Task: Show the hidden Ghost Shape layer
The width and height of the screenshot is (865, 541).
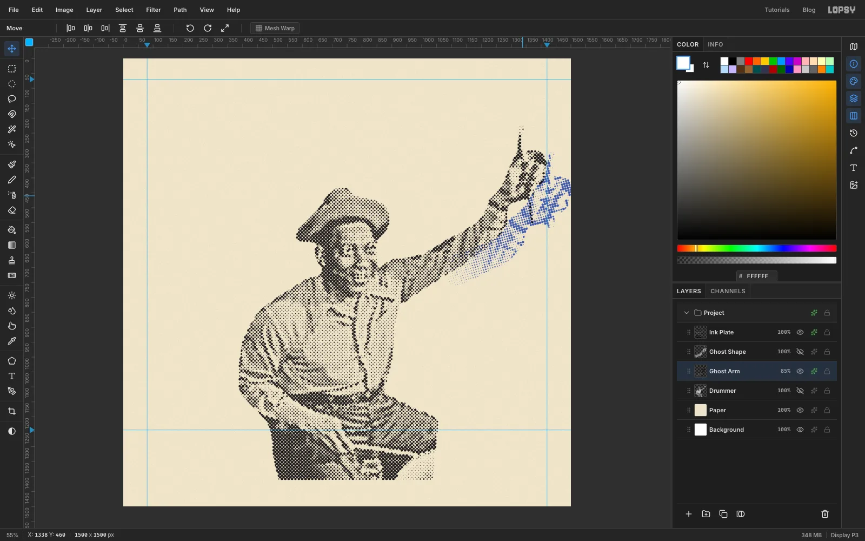Action: click(x=800, y=352)
